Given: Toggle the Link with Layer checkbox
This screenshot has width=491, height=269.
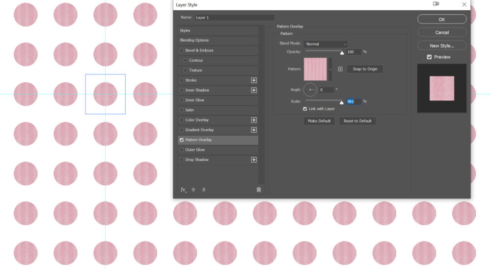Looking at the screenshot, I should pyautogui.click(x=305, y=109).
